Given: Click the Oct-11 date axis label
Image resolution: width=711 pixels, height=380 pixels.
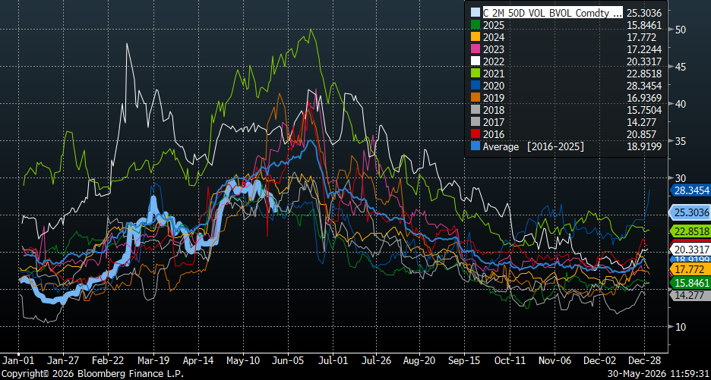Looking at the screenshot, I should [509, 360].
